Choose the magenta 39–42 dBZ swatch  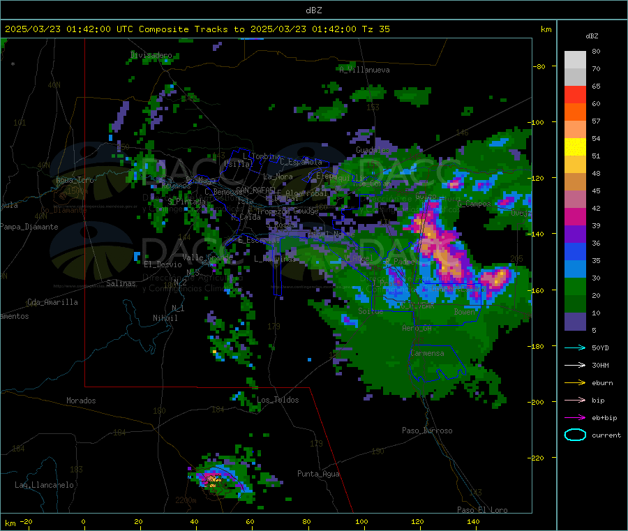pyautogui.click(x=575, y=216)
